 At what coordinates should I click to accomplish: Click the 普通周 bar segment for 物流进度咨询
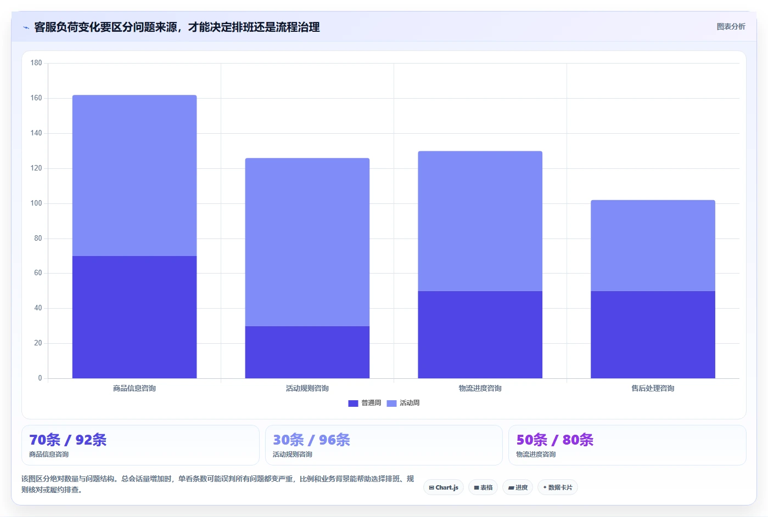click(480, 334)
